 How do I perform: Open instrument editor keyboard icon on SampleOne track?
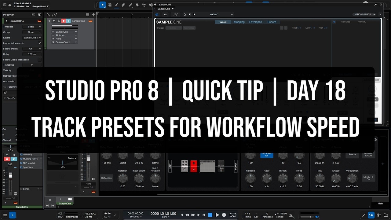point(91,21)
